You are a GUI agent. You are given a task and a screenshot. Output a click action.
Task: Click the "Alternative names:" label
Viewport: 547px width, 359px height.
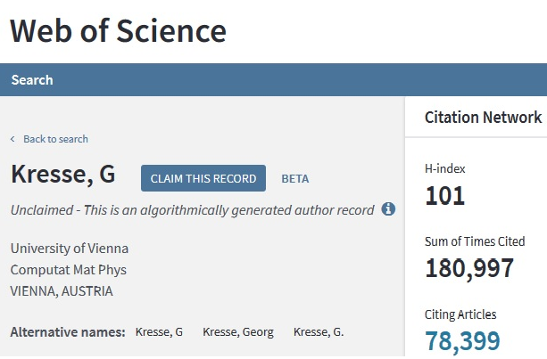click(68, 332)
